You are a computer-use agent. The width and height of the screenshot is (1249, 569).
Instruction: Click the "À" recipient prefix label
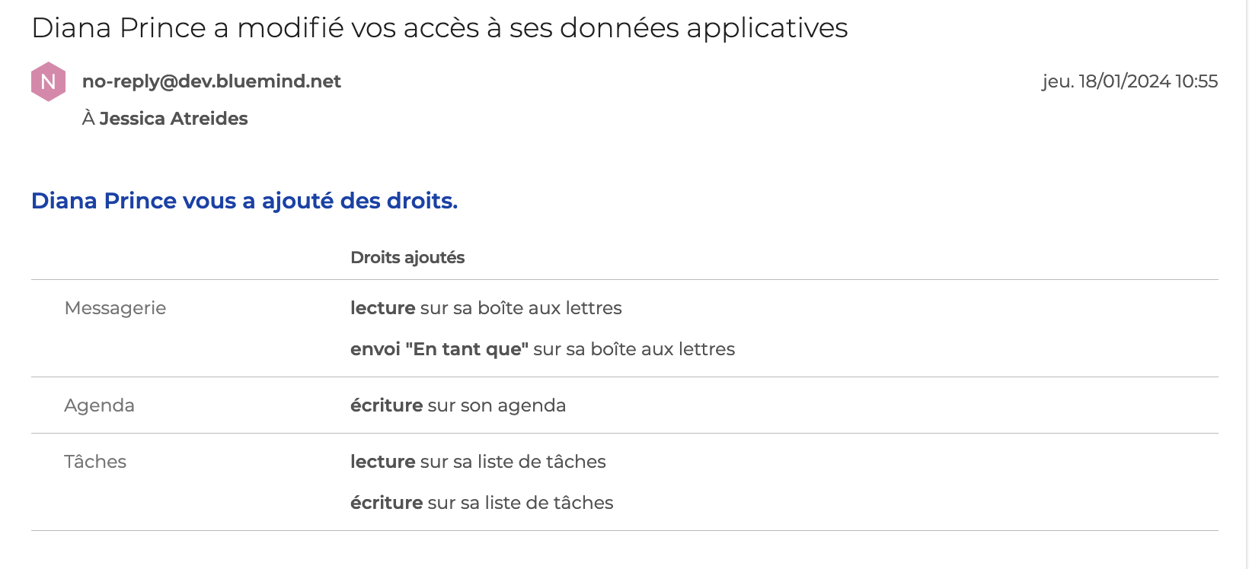click(x=88, y=119)
